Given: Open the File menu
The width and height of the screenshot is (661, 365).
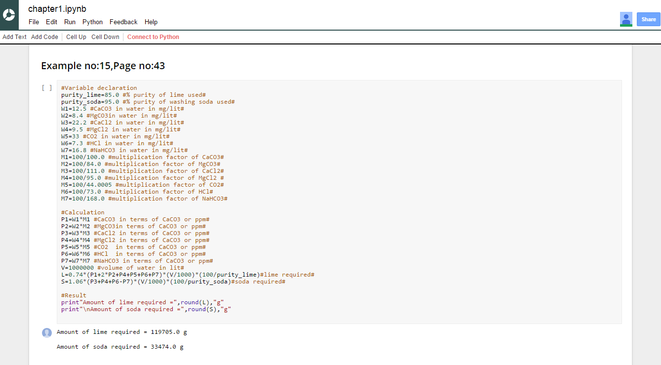Looking at the screenshot, I should click(34, 22).
